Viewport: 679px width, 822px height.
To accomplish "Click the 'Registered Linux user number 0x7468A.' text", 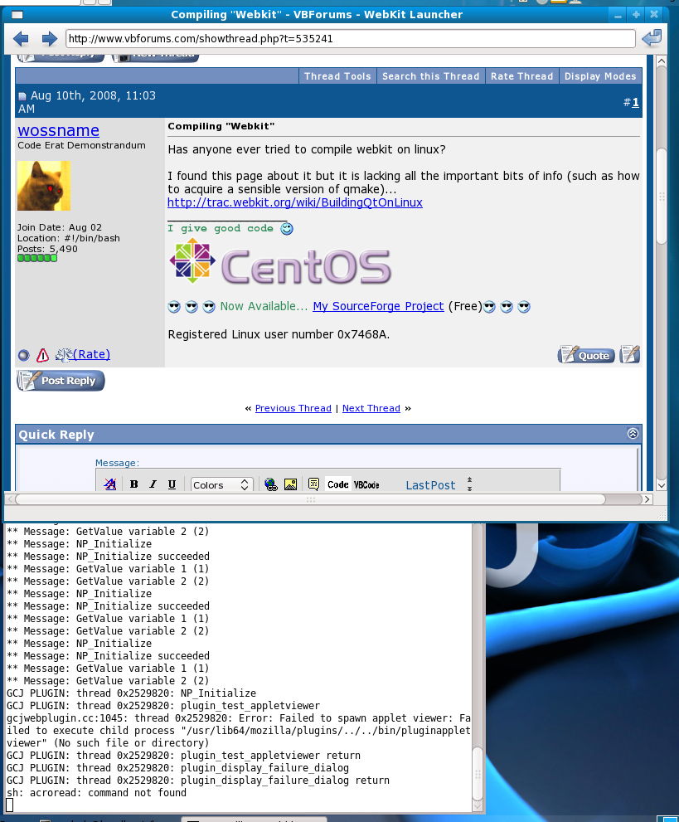I will (279, 334).
